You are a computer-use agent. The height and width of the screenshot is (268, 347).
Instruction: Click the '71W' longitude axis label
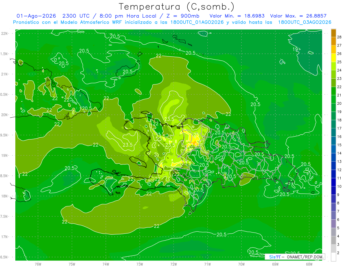207,264
